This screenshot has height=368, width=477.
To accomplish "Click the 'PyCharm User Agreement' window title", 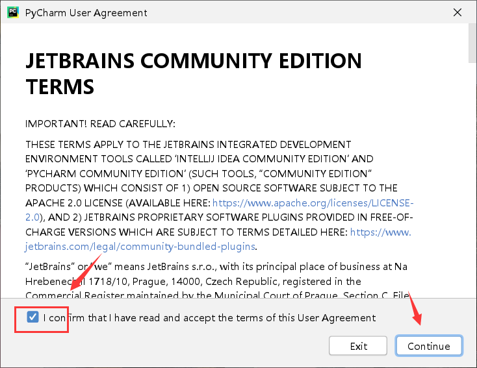I will coord(86,13).
